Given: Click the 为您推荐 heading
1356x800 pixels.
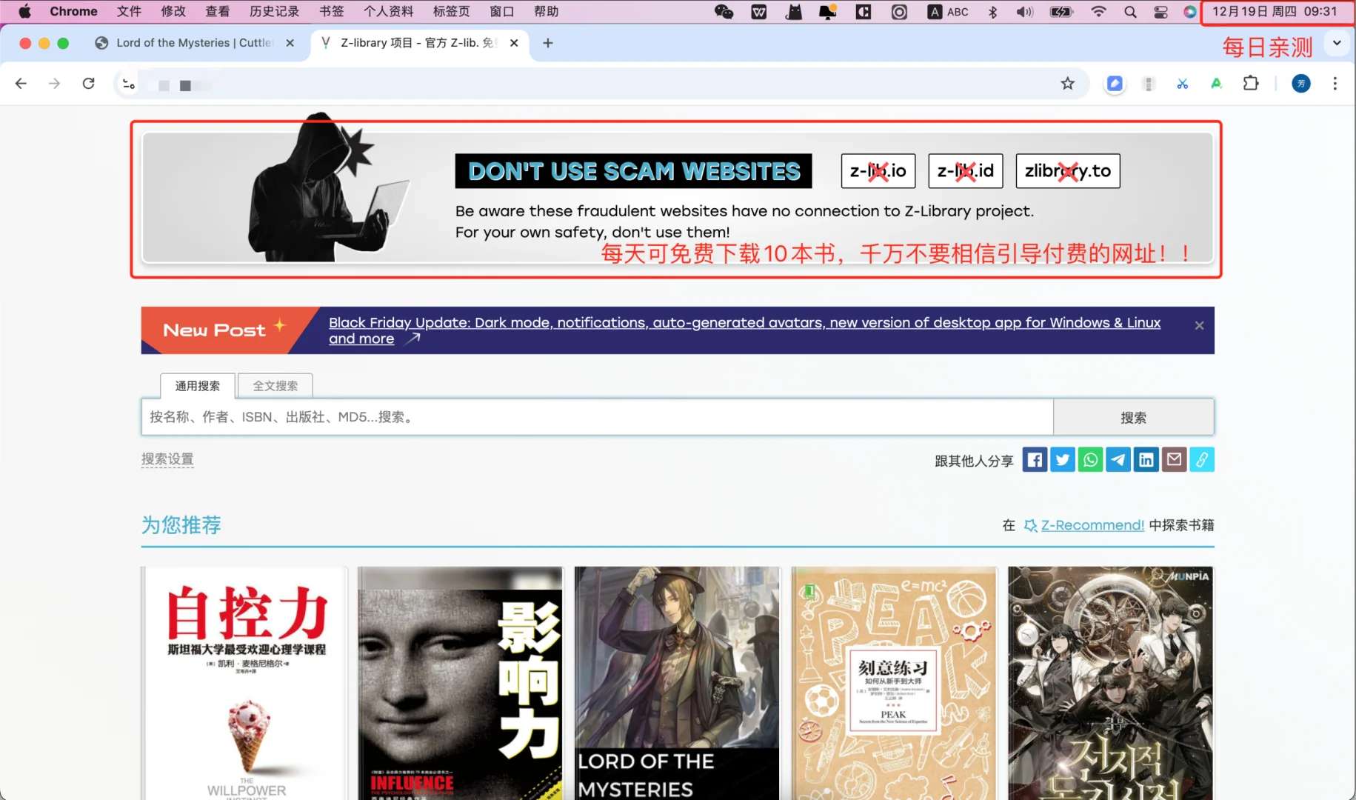Looking at the screenshot, I should coord(181,525).
